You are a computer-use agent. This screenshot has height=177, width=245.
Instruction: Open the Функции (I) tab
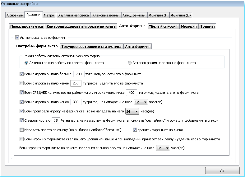[158, 15]
